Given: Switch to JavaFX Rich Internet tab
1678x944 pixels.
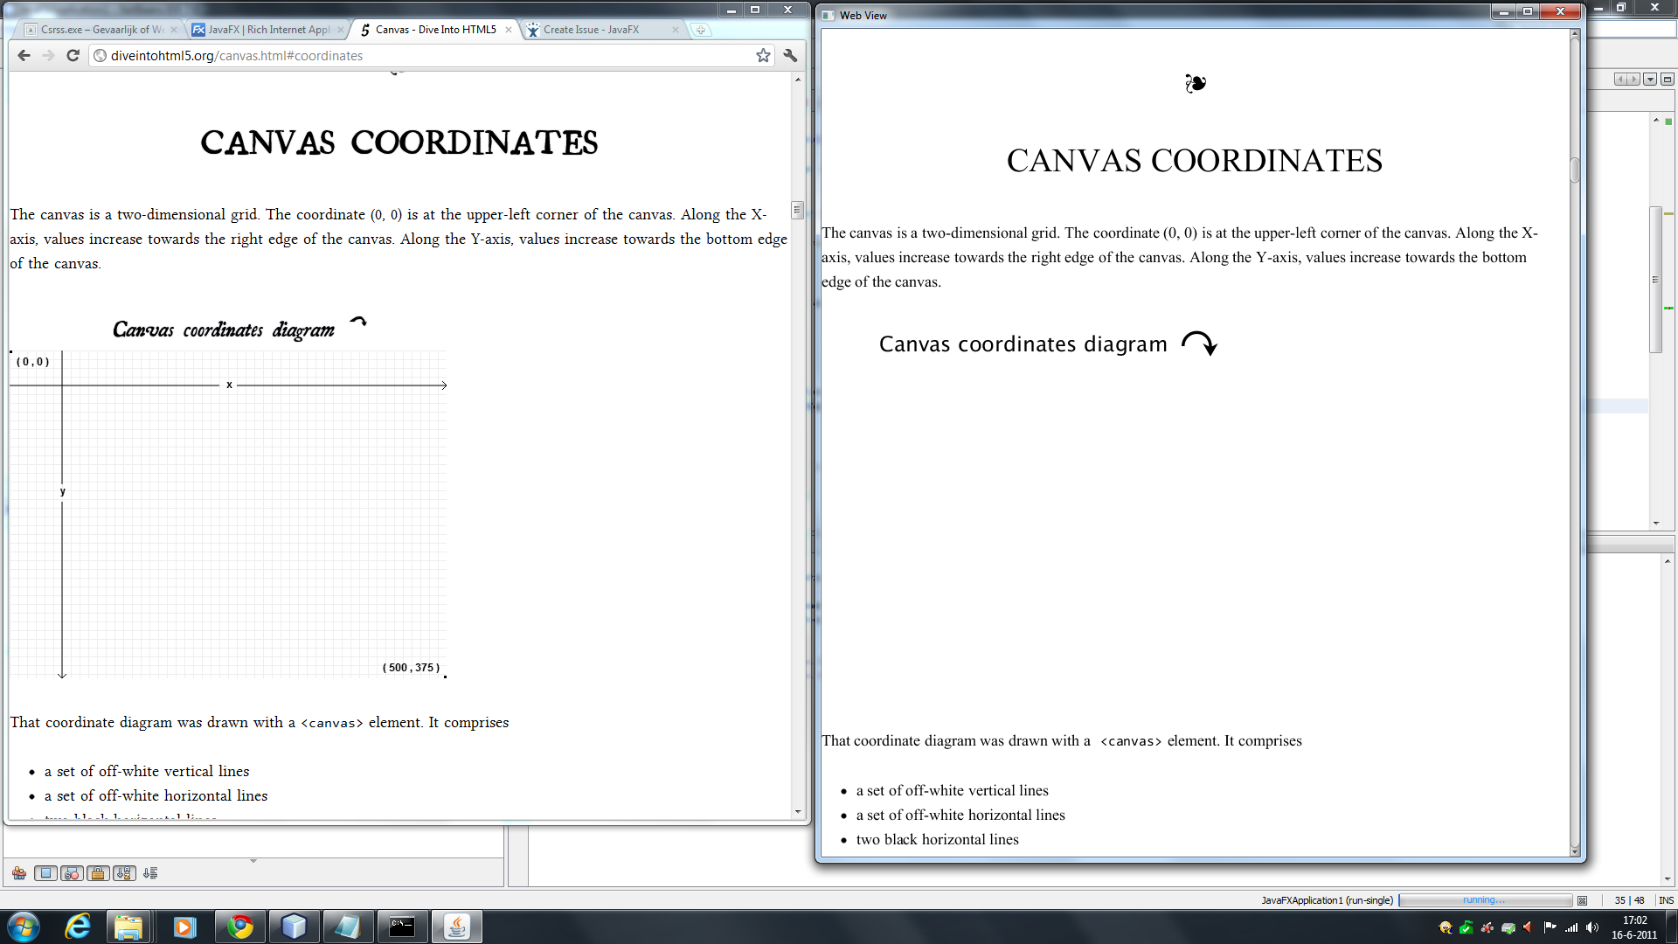Looking at the screenshot, I should [268, 30].
